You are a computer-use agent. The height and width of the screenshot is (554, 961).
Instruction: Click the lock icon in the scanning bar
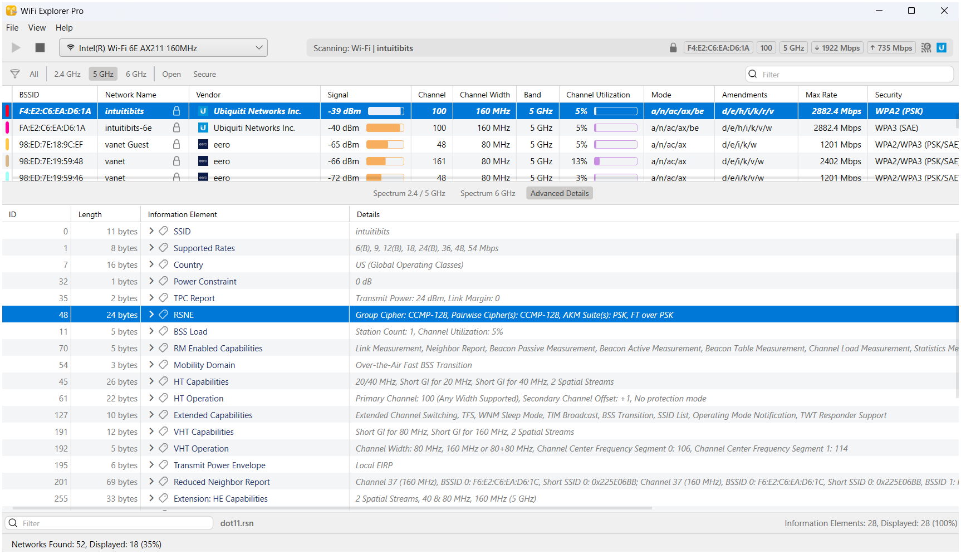click(x=673, y=48)
